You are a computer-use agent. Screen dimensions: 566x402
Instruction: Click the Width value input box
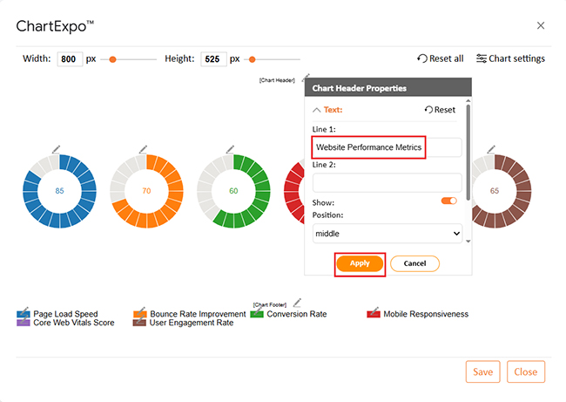pyautogui.click(x=70, y=59)
